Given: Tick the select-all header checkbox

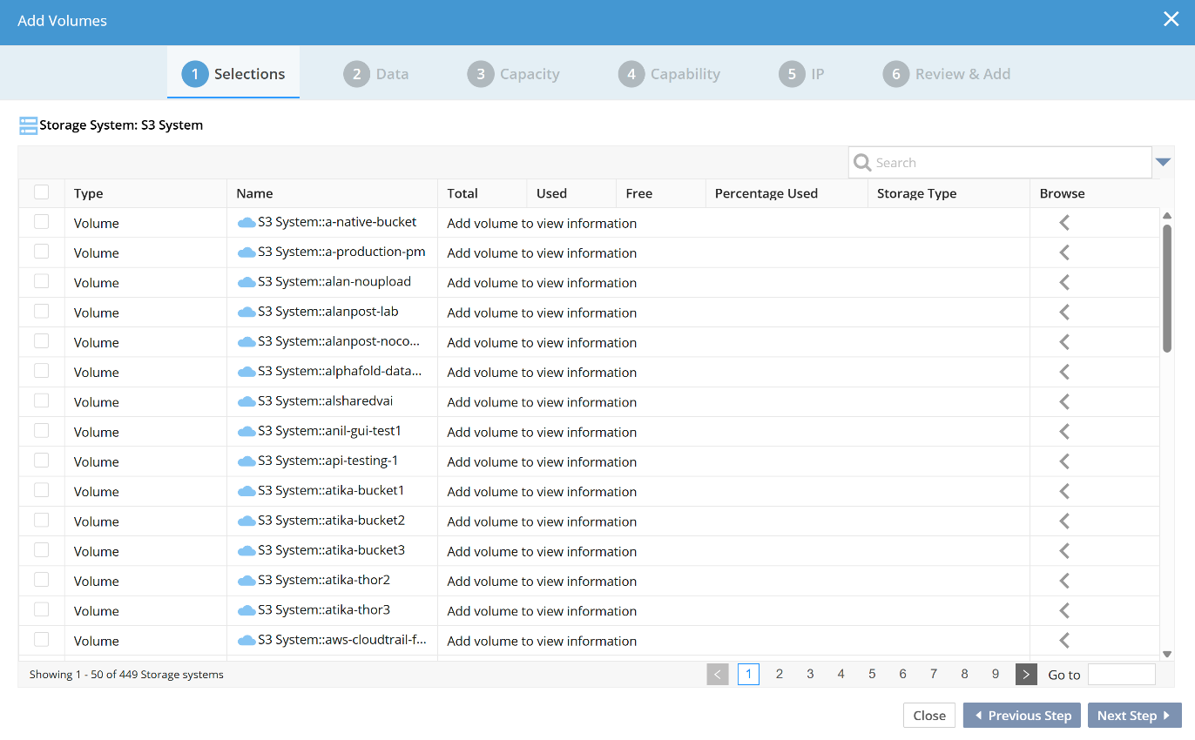Looking at the screenshot, I should [x=41, y=192].
